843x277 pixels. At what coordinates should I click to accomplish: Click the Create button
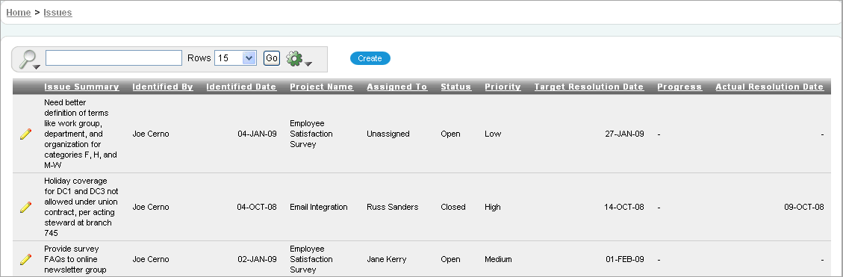[x=370, y=58]
